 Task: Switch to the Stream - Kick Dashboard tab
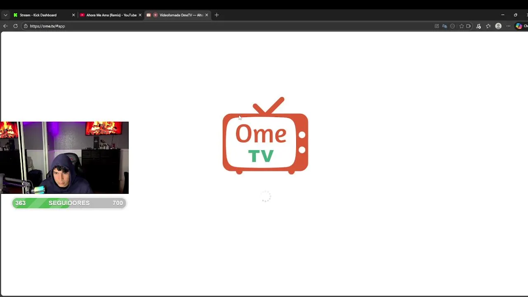coord(45,15)
